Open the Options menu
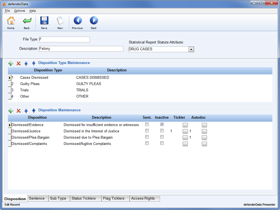 pyautogui.click(x=20, y=11)
